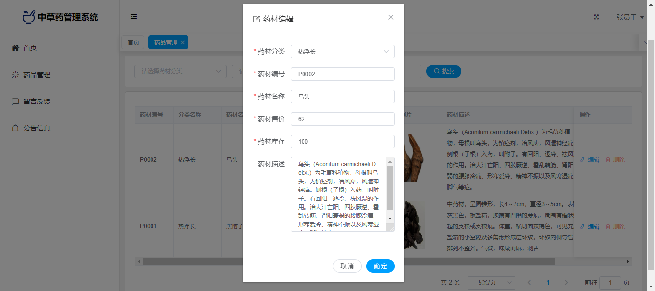Click the 中草药管理系统 logo icon
The width and height of the screenshot is (655, 291).
(29, 17)
